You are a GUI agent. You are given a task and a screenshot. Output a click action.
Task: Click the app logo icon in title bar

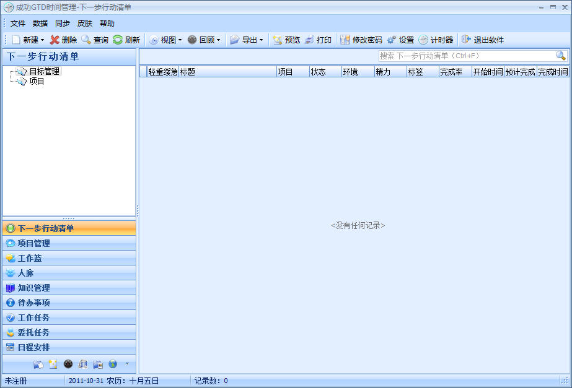(x=9, y=7)
